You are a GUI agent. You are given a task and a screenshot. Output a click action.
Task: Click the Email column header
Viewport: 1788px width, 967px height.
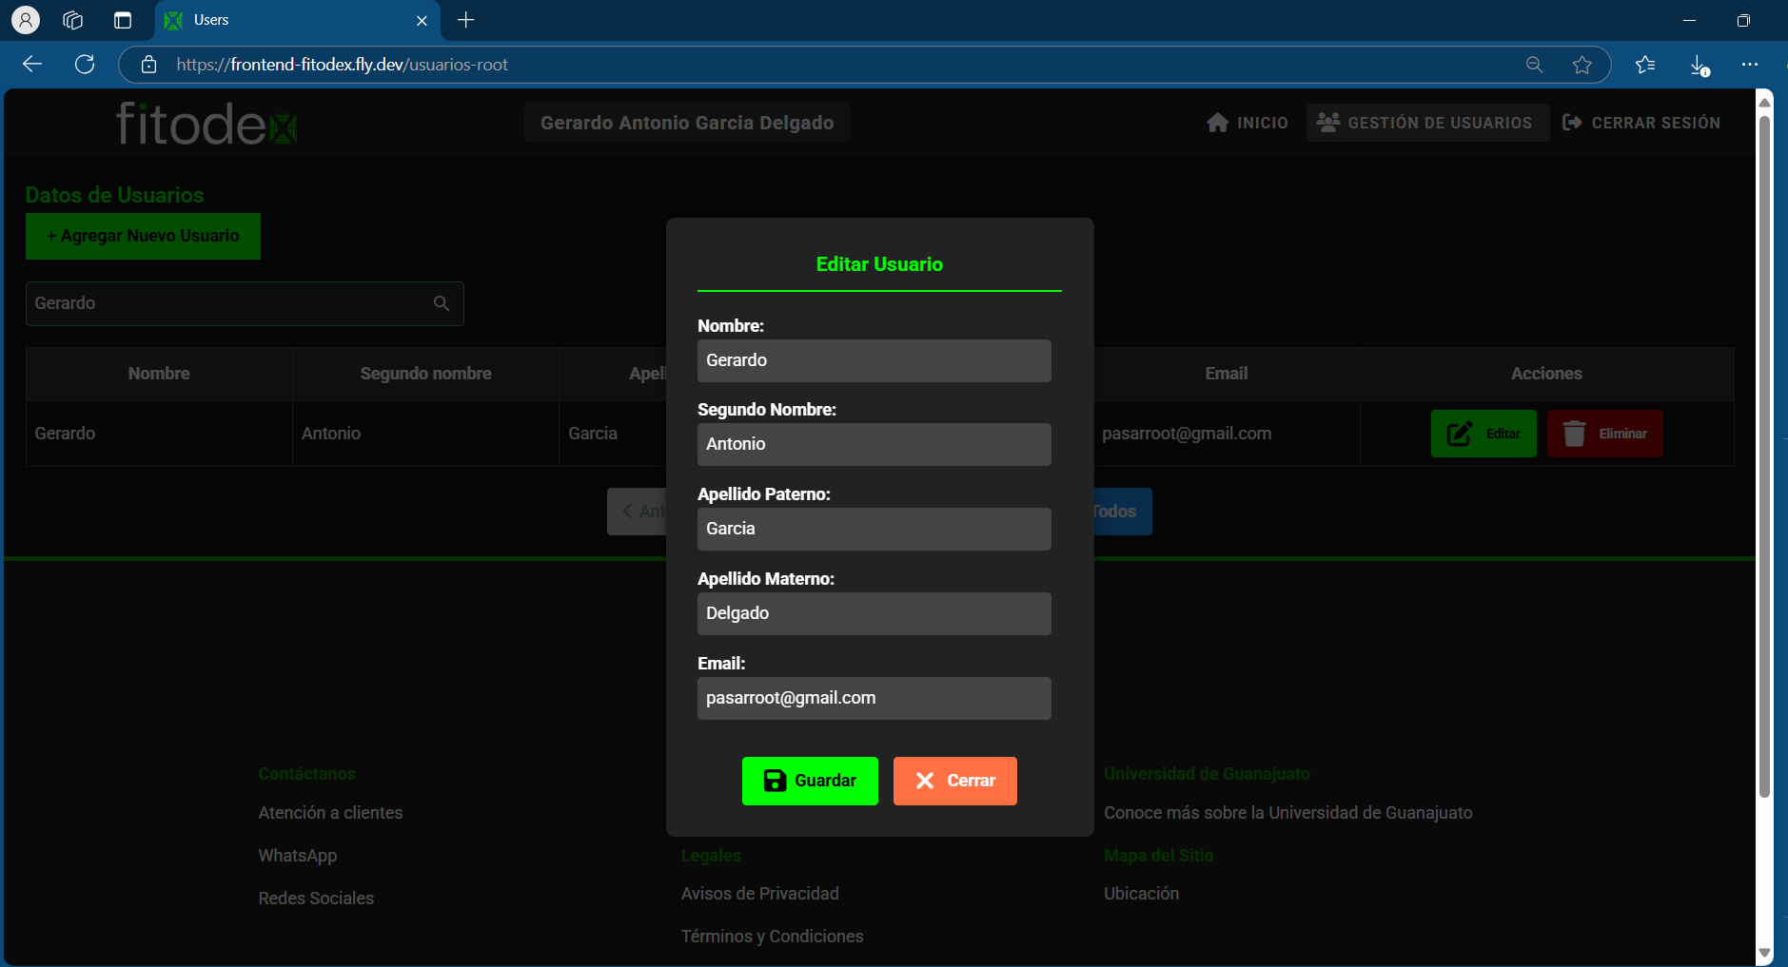coord(1227,374)
